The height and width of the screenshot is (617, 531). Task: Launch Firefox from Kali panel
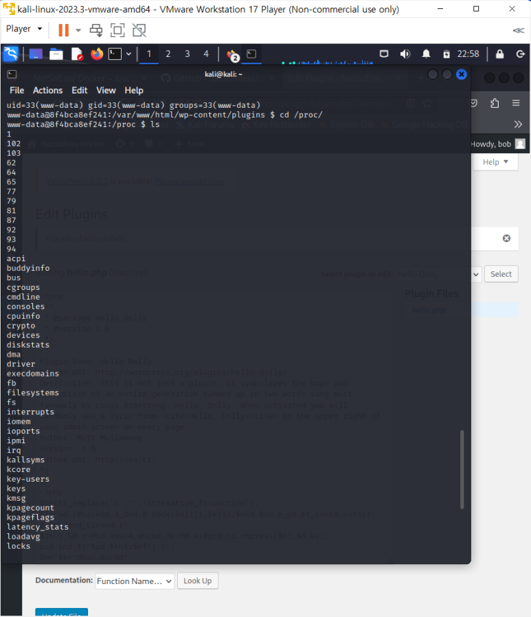click(x=97, y=54)
